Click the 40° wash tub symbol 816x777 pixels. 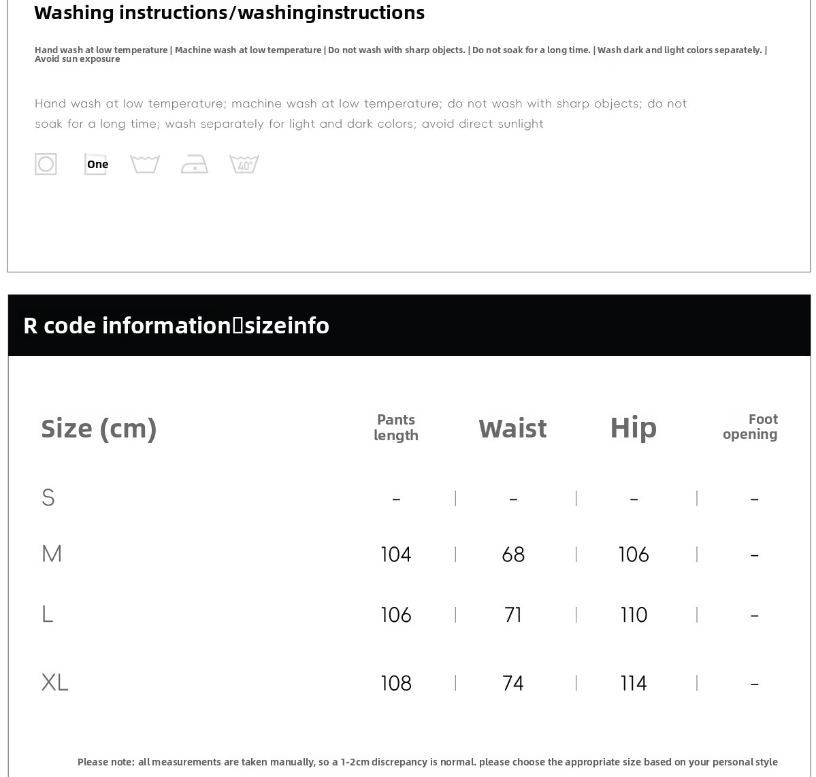[x=244, y=164]
